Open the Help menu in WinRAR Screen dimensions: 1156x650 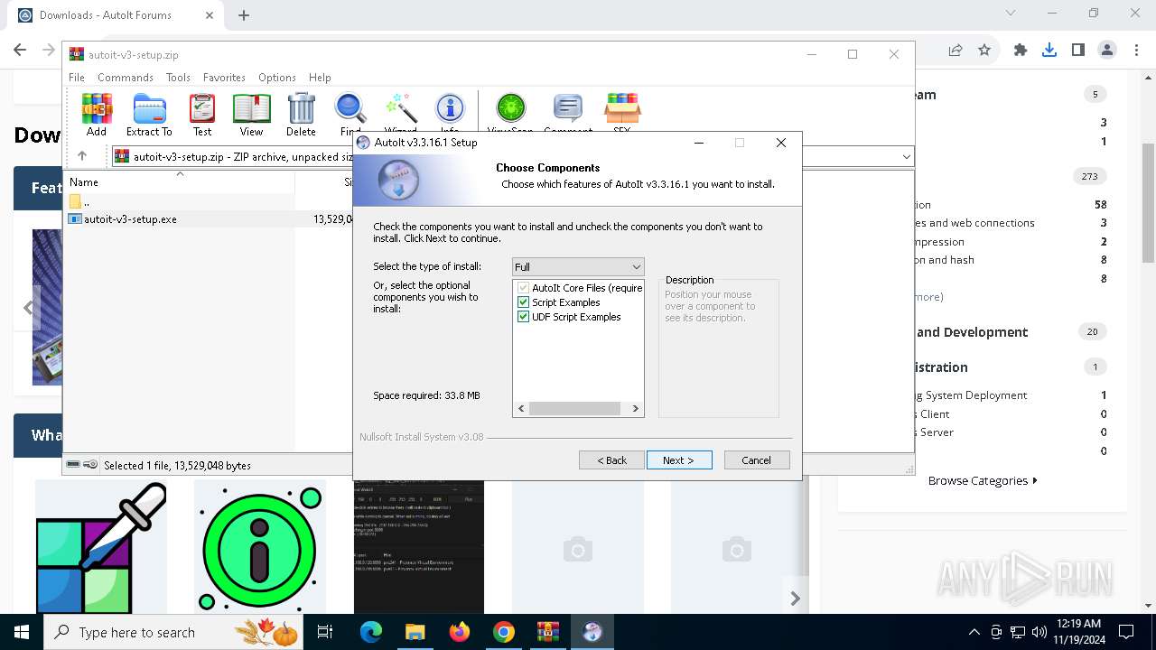pyautogui.click(x=320, y=78)
